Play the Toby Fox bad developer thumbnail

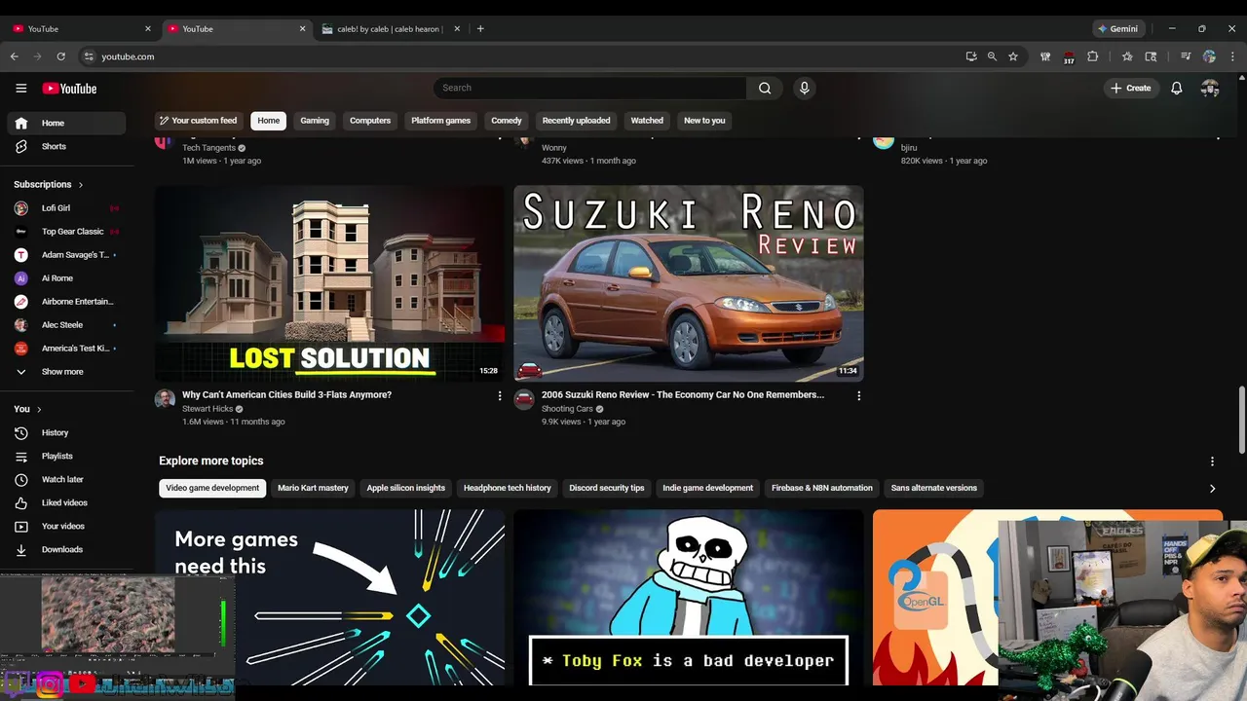[x=688, y=598]
